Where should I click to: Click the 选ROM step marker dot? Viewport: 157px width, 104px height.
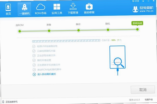coord(20,31)
